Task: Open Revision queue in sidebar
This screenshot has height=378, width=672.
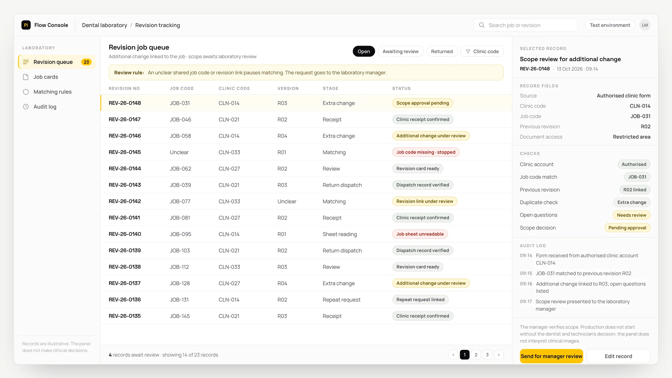Action: (57, 62)
